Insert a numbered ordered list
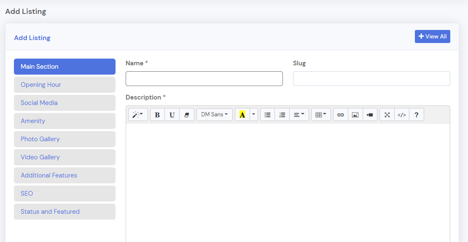This screenshot has width=468, height=242. tap(282, 115)
